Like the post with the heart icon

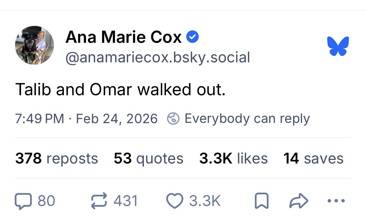pos(175,201)
